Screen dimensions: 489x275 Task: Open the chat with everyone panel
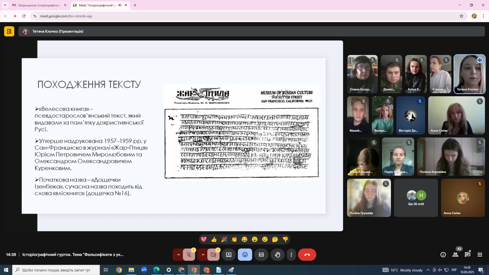click(468, 255)
